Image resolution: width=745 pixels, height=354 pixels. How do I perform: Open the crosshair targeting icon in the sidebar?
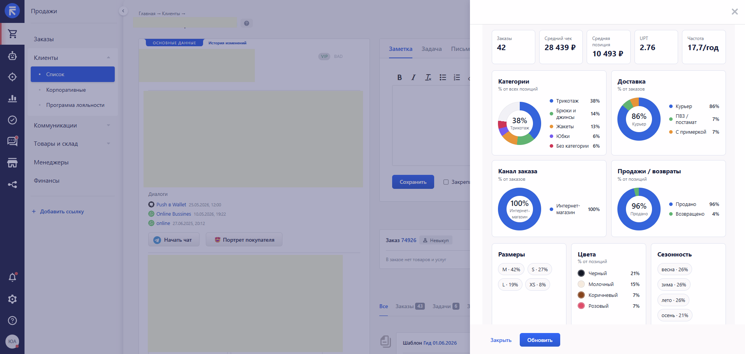coord(12,77)
